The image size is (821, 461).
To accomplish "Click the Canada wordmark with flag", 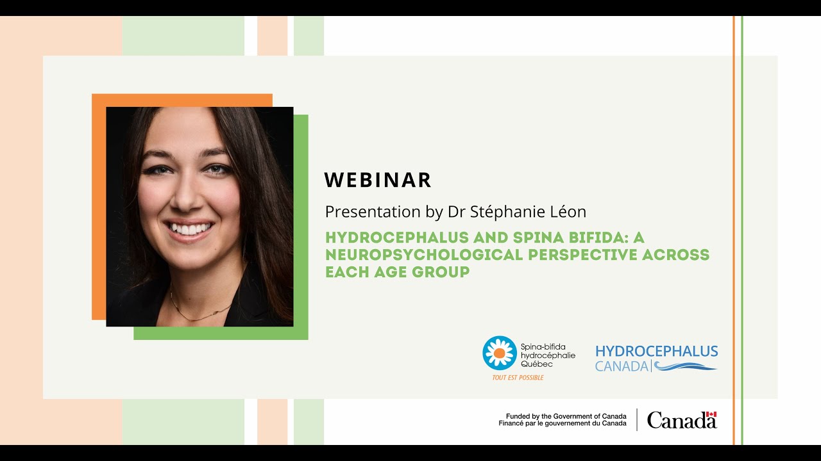I will 682,420.
